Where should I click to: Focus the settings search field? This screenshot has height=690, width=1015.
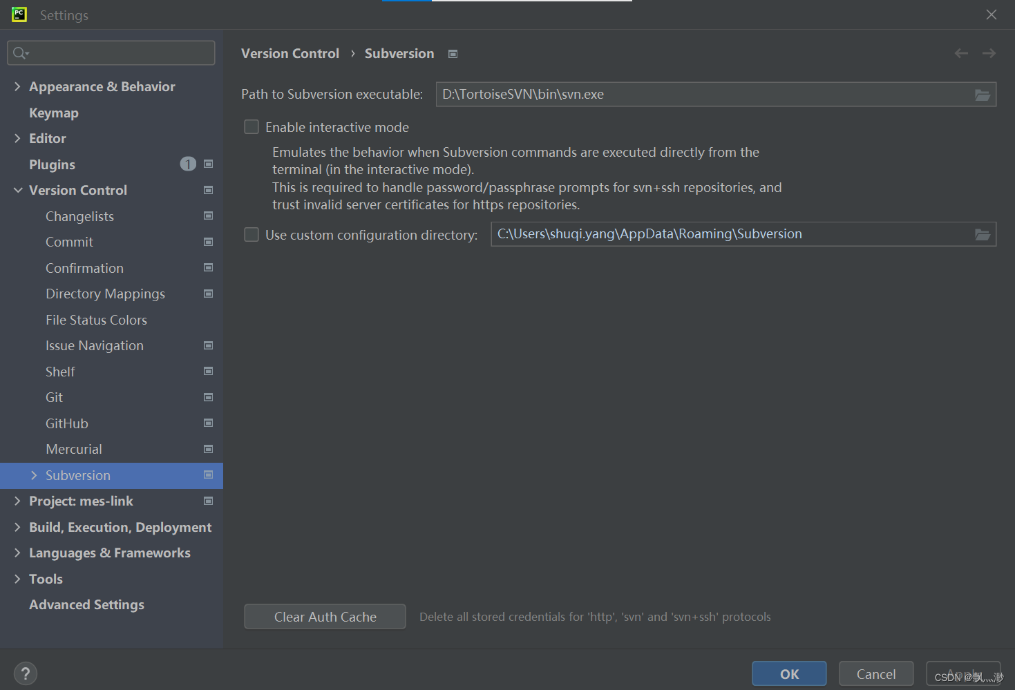point(111,53)
